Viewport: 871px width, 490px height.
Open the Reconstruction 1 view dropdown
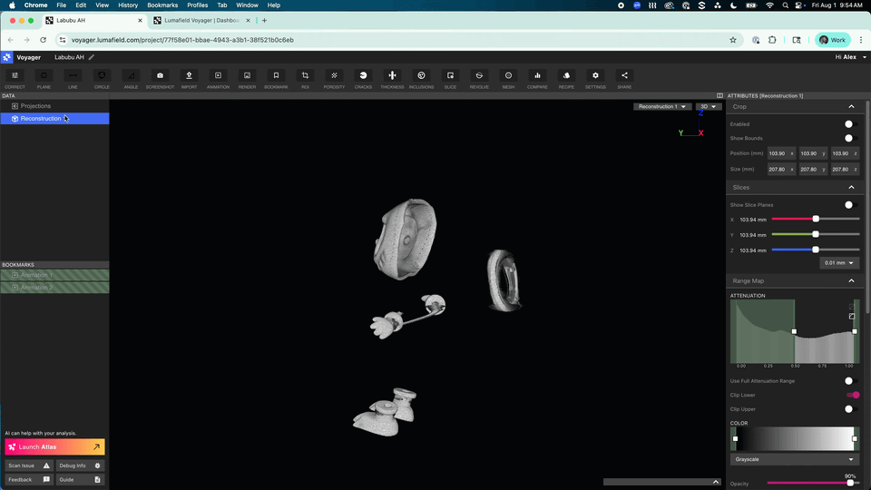662,107
